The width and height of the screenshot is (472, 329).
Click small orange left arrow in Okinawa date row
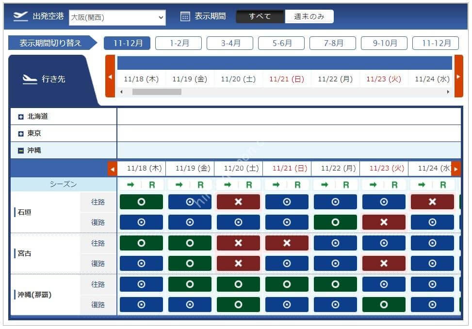click(x=112, y=169)
